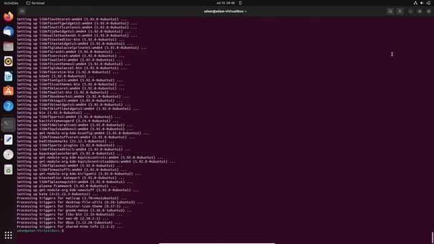Open the terminal search tool
The width and height of the screenshot is (434, 244).
pyautogui.click(x=391, y=12)
